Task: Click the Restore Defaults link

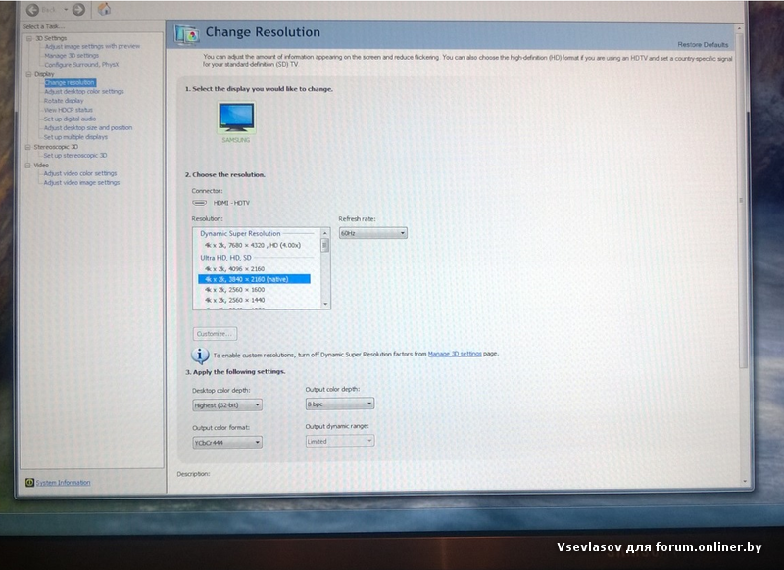Action: [703, 44]
